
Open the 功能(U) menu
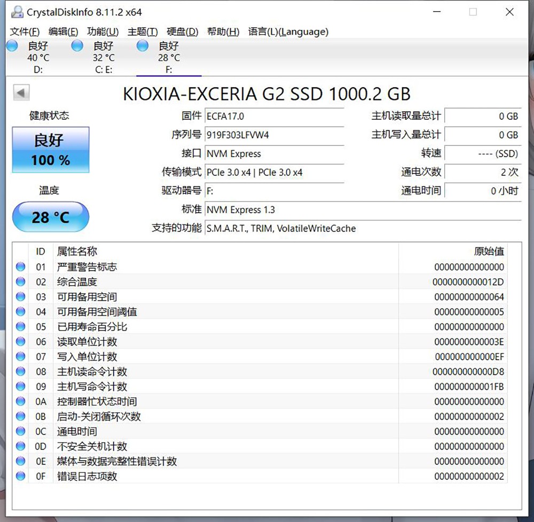pos(102,32)
